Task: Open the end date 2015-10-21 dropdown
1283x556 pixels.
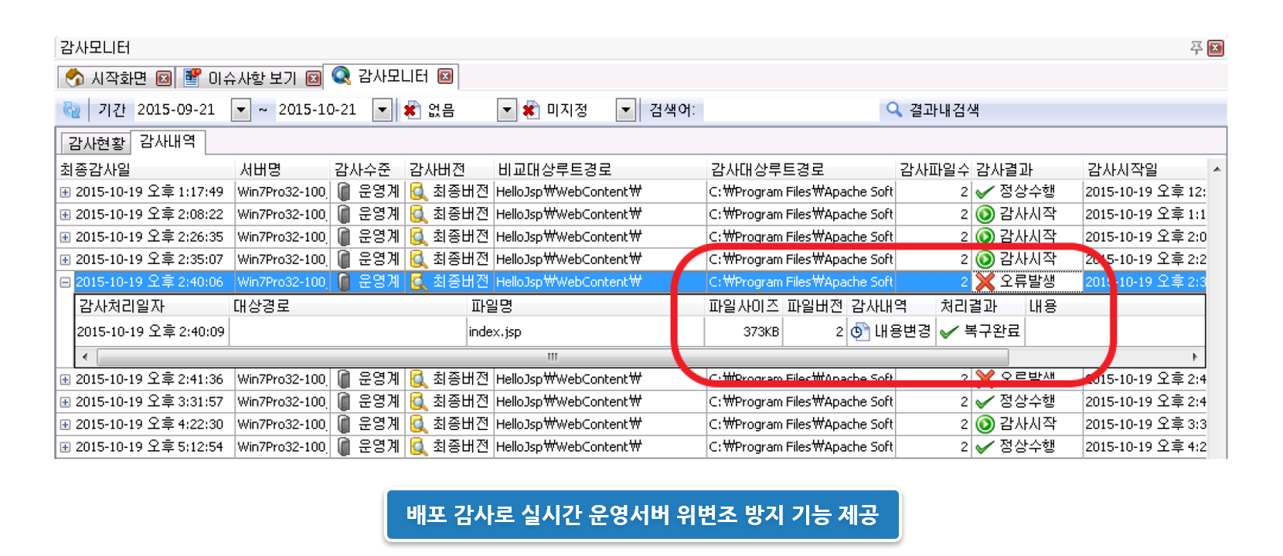Action: [383, 110]
